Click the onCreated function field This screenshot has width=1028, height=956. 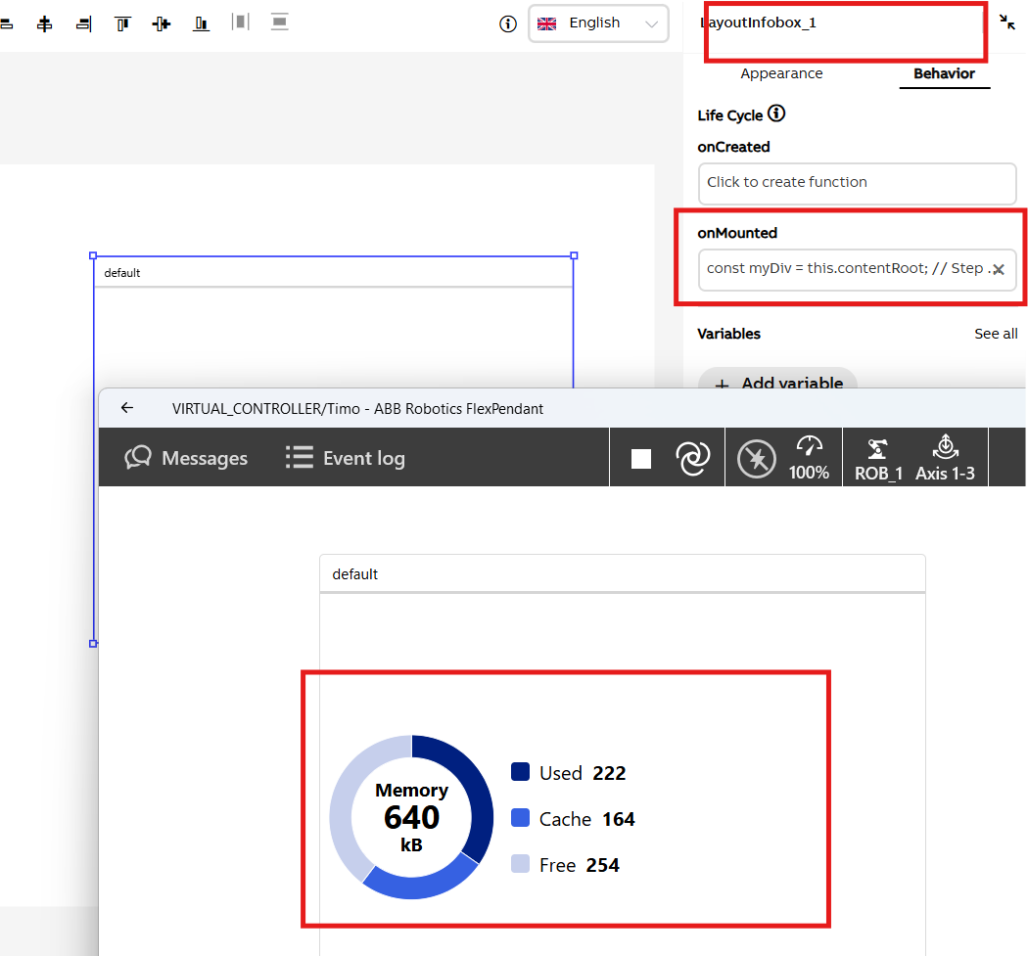(857, 183)
